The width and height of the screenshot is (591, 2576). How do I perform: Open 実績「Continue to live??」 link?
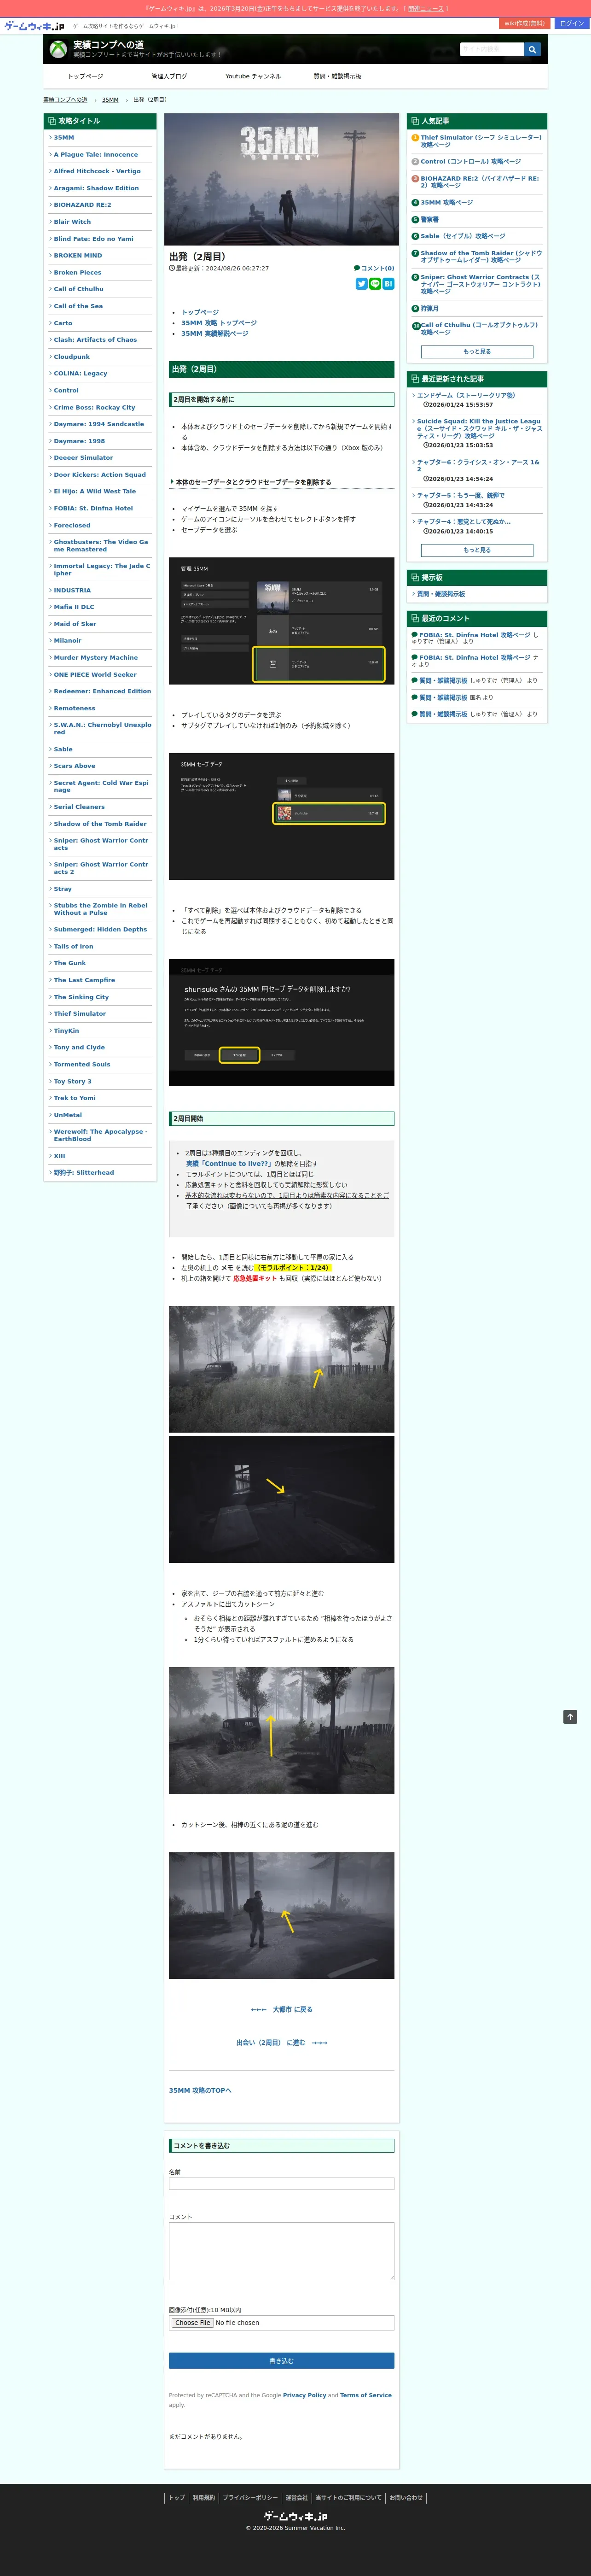pos(229,1164)
